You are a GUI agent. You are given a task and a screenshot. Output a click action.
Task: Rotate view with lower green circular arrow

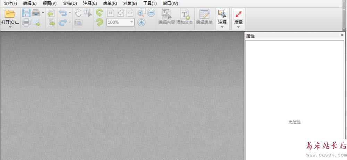coord(99,22)
